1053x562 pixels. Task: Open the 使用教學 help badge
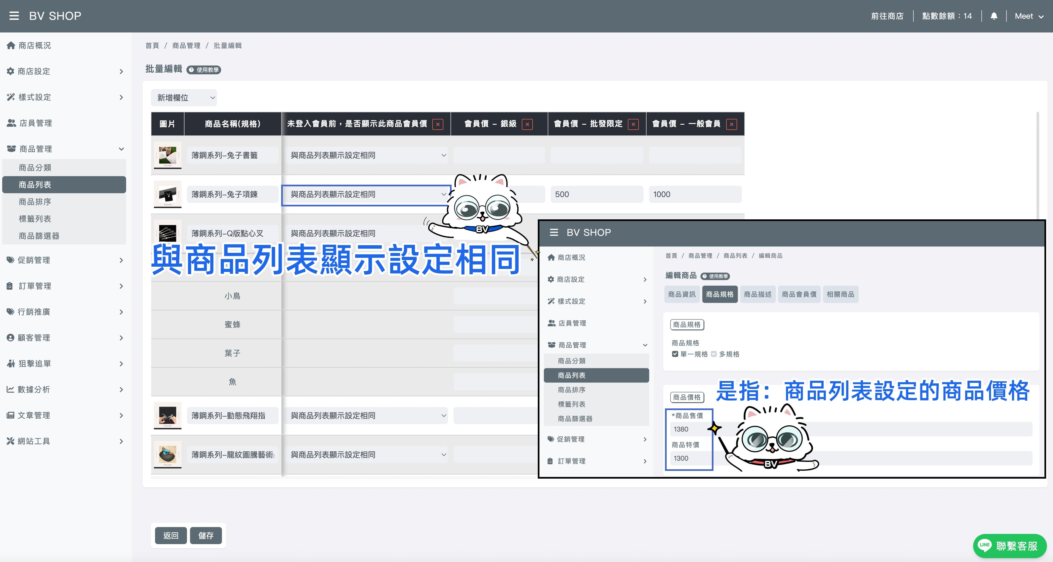203,70
